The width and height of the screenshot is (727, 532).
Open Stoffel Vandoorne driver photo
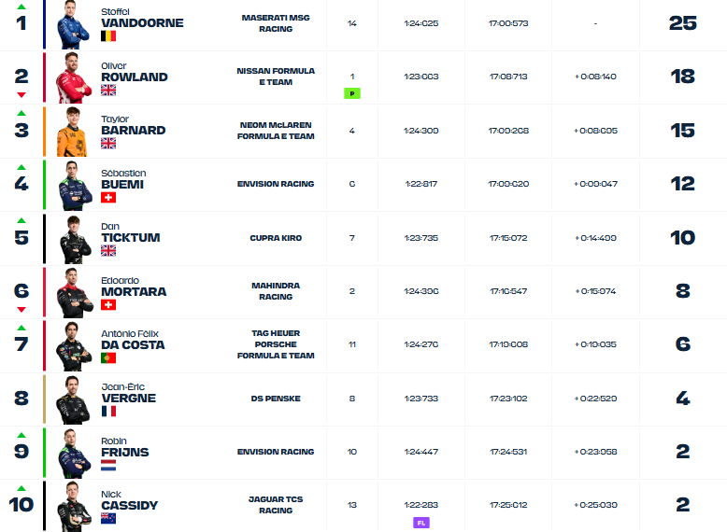73,25
